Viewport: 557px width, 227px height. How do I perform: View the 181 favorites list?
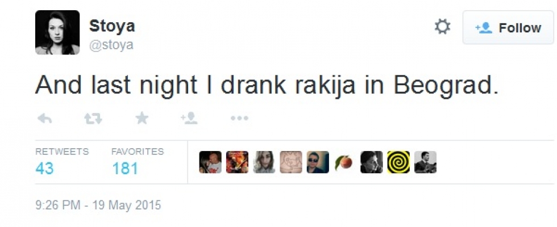(125, 169)
